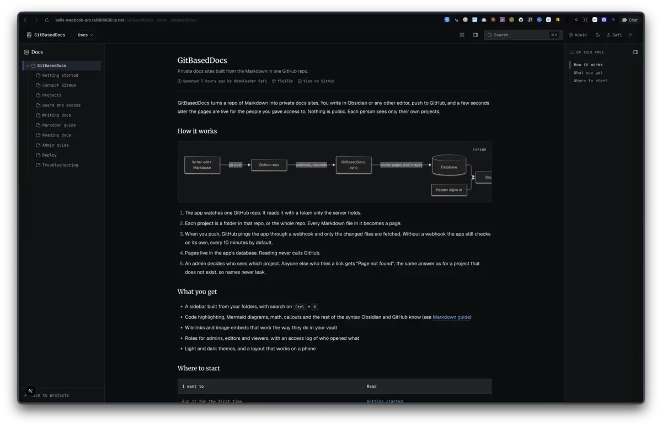Open the Docs project dropdown
Screen dimensions: 662x427
click(86, 35)
